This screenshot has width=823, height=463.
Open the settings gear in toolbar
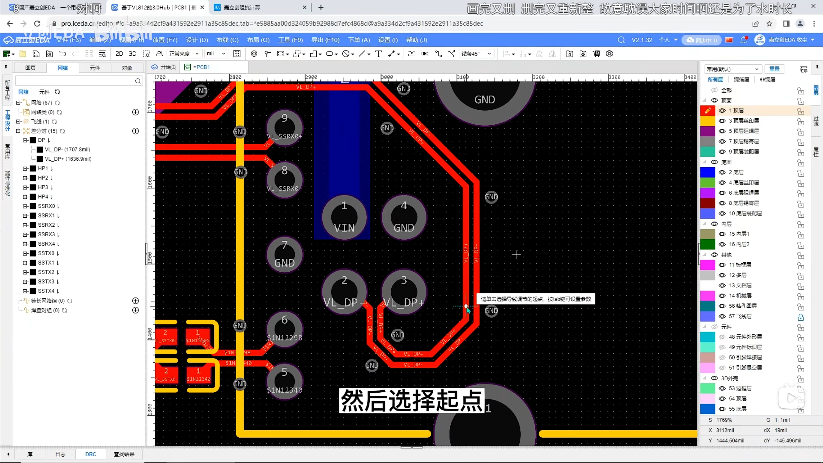(x=609, y=54)
